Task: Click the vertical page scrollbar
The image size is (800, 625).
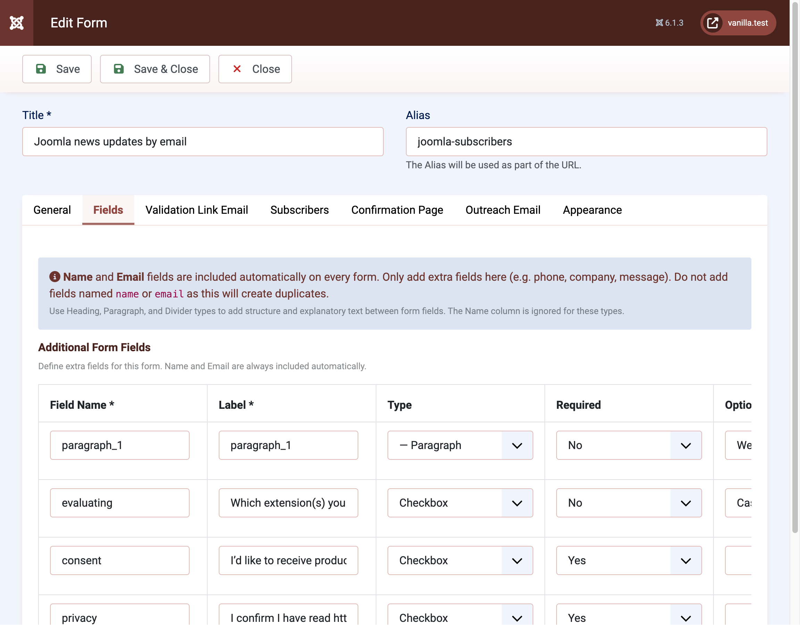Action: [795, 267]
